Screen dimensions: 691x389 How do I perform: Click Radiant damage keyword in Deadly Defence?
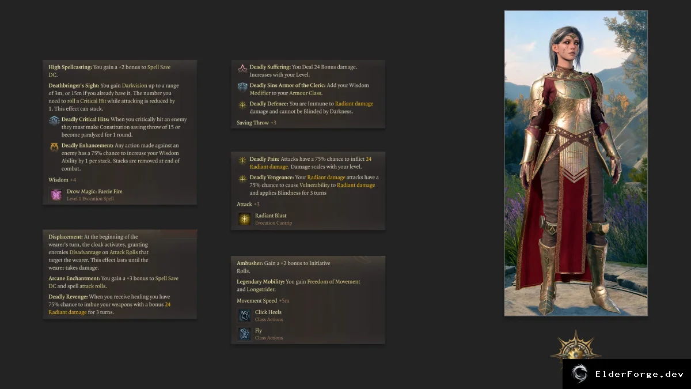pos(354,104)
